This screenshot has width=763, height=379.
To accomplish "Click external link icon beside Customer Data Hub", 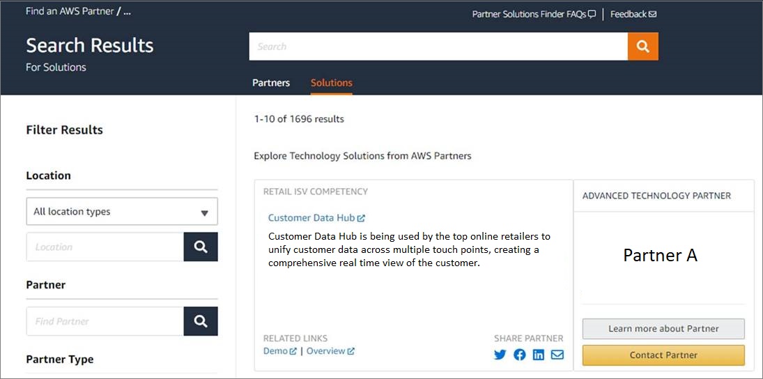I will click(361, 219).
